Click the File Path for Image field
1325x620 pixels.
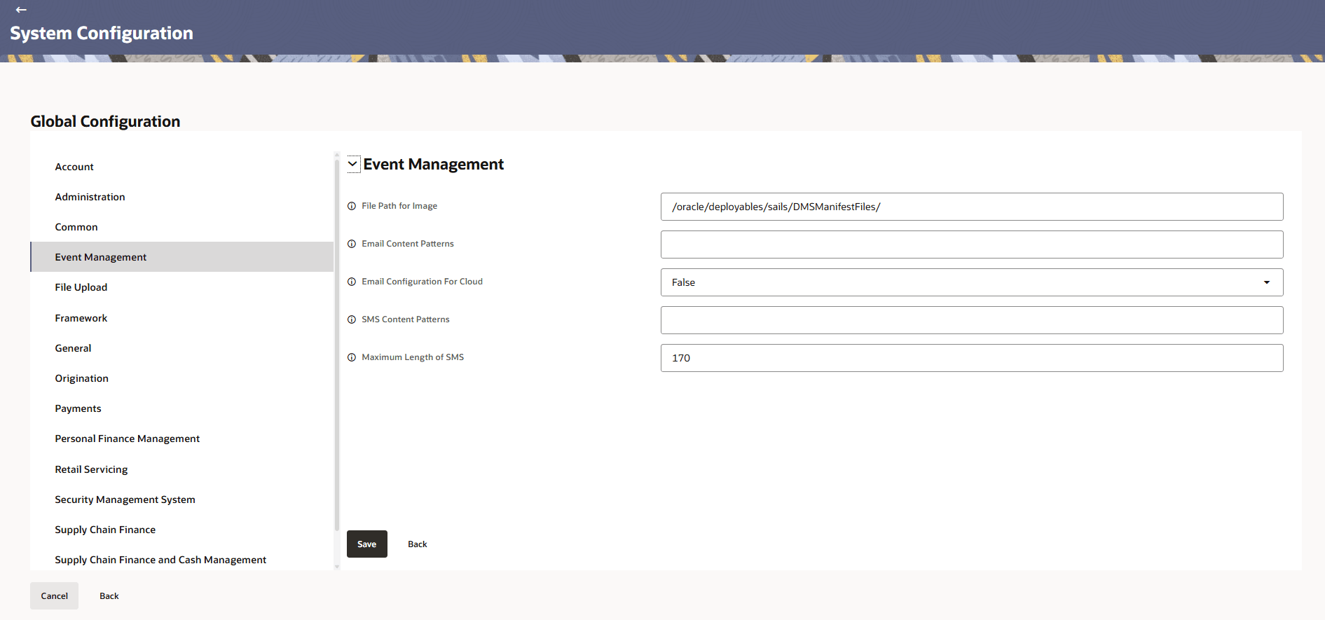pos(972,207)
